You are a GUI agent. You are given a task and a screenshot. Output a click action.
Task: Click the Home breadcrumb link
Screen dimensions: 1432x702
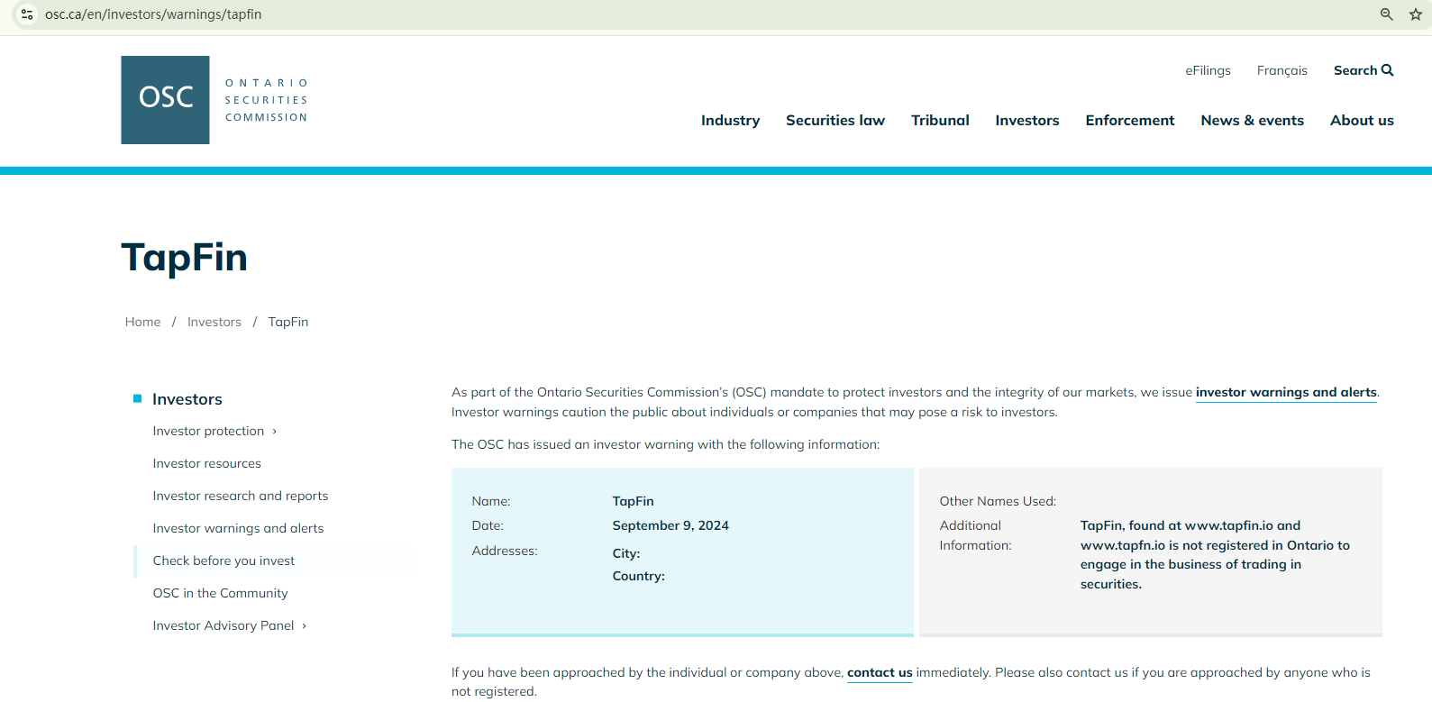click(x=143, y=322)
